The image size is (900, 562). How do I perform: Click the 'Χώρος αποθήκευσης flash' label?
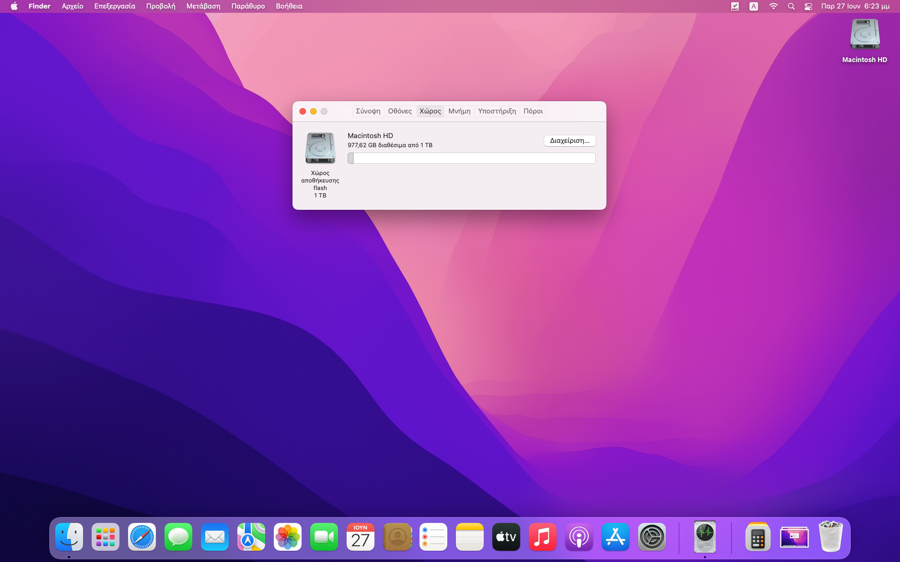(x=320, y=180)
